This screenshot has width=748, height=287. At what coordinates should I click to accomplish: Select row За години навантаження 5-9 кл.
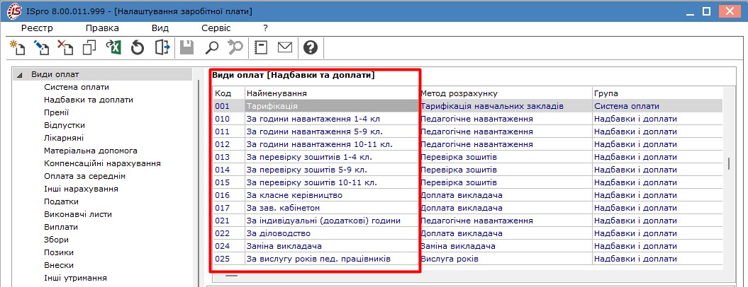click(467, 131)
